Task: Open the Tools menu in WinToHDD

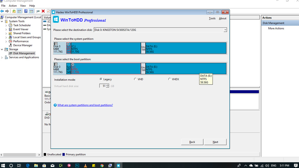Action: coord(212,18)
